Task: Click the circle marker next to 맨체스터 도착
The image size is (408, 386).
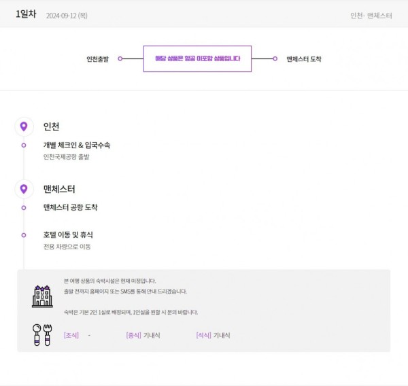Action: (x=275, y=59)
